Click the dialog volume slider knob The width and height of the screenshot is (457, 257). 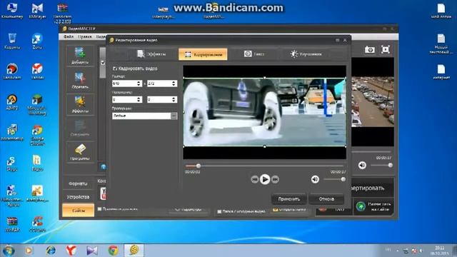(343, 179)
